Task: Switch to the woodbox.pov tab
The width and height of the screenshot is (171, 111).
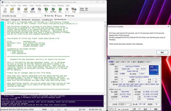Action: 47,20
